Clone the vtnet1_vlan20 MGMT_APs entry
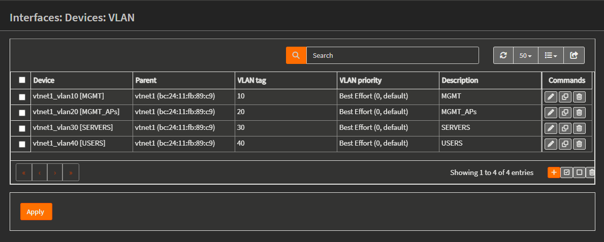This screenshot has width=604, height=242. (x=565, y=113)
